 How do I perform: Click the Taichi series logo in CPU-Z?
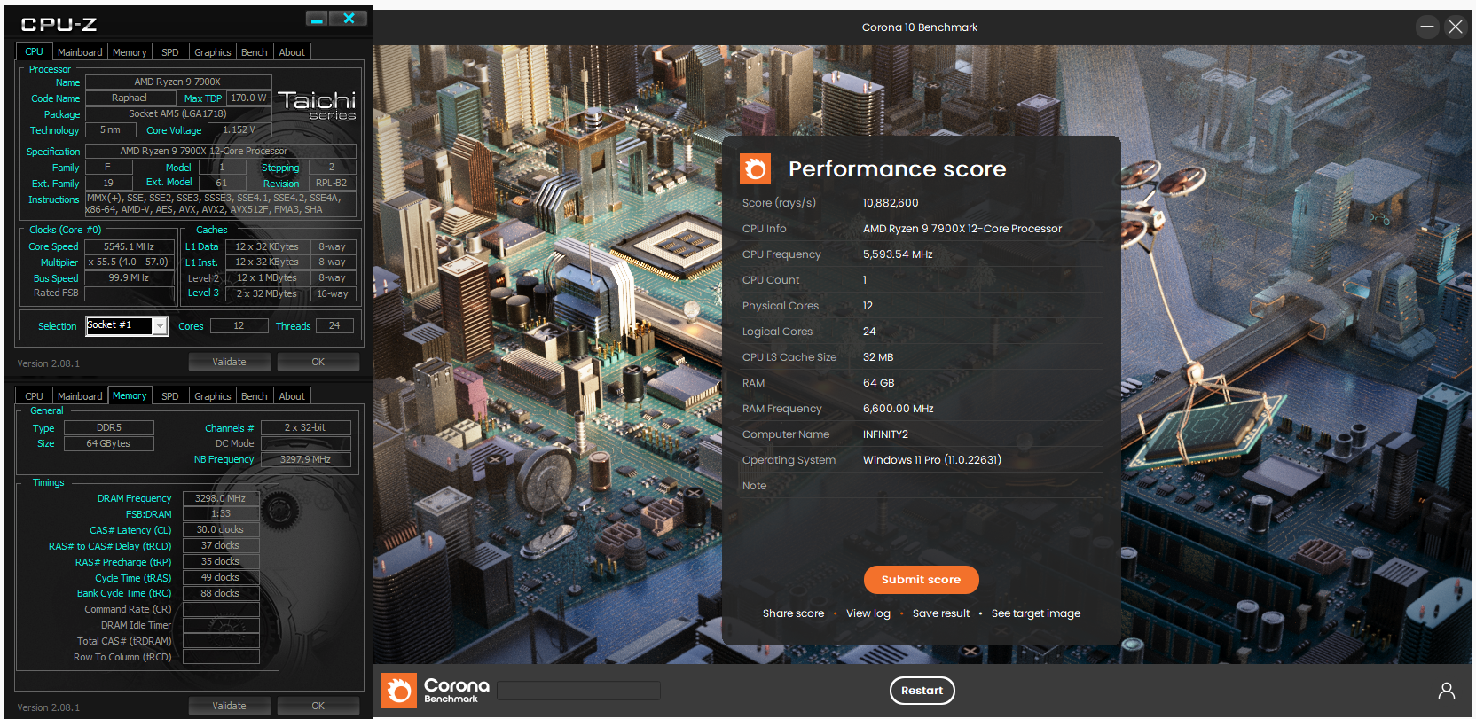(317, 106)
